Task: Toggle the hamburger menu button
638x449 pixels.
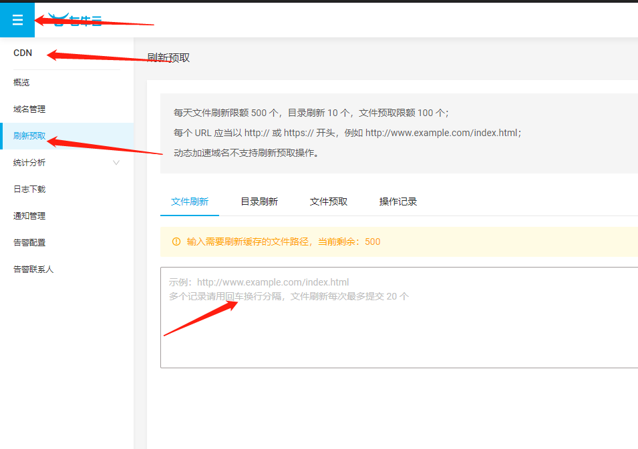Action: point(17,19)
